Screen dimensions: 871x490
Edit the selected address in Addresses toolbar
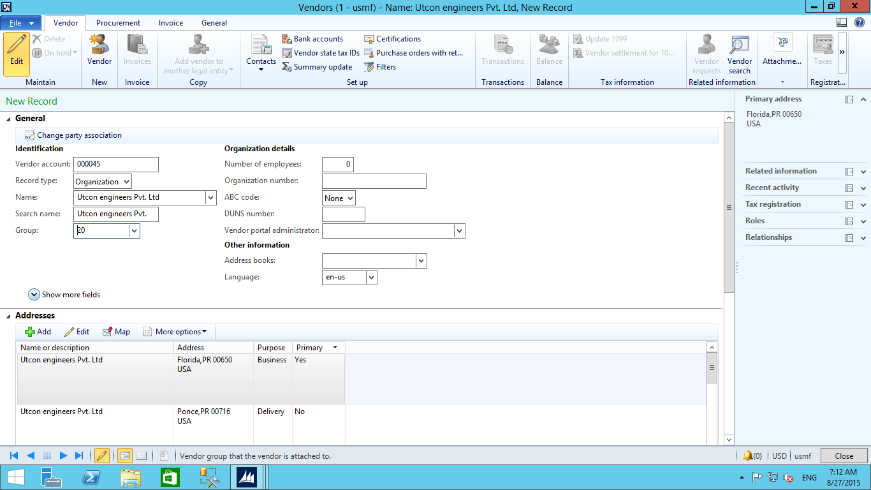pos(77,332)
